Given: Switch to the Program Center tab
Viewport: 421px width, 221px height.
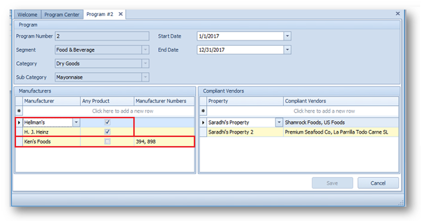Looking at the screenshot, I should pyautogui.click(x=62, y=15).
